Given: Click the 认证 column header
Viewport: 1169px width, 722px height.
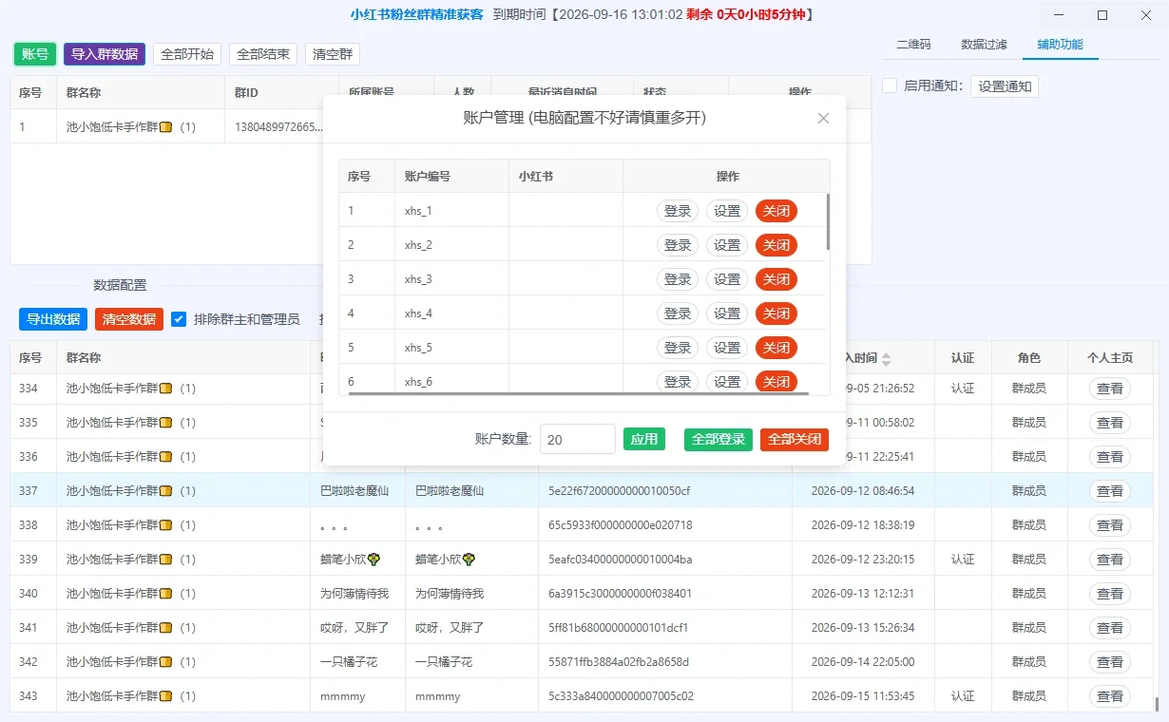Looking at the screenshot, I should click(963, 358).
